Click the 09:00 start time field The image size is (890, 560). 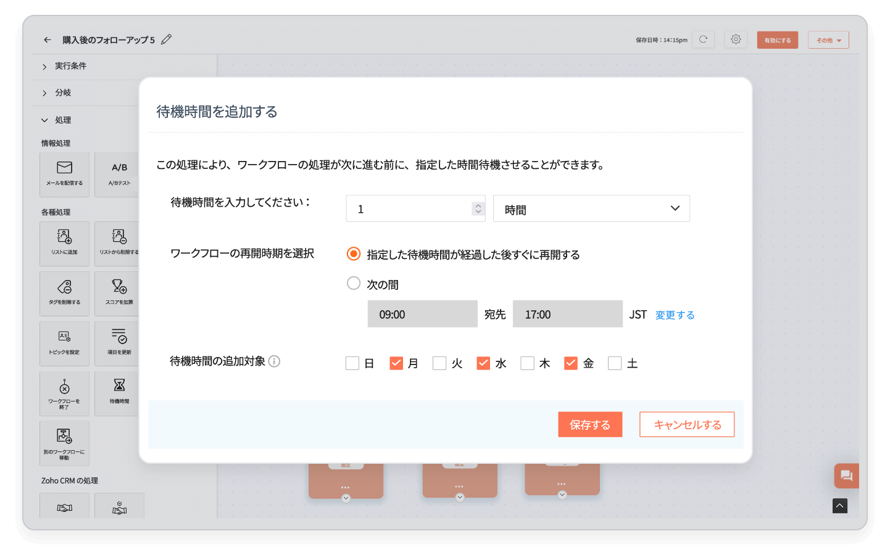(423, 314)
